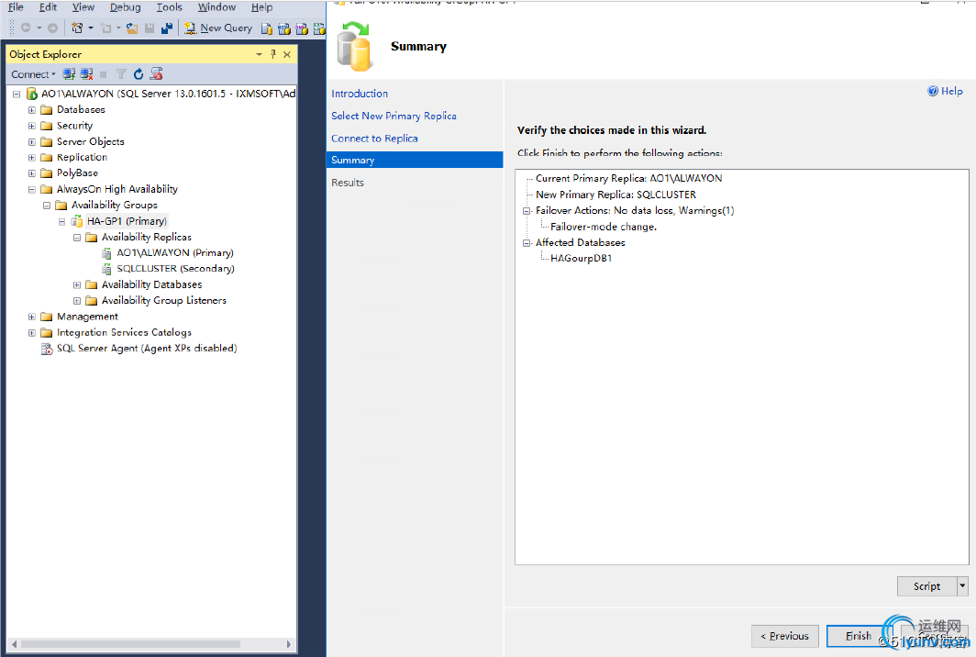The image size is (976, 657).
Task: Click the server node database icon
Action: click(32, 94)
